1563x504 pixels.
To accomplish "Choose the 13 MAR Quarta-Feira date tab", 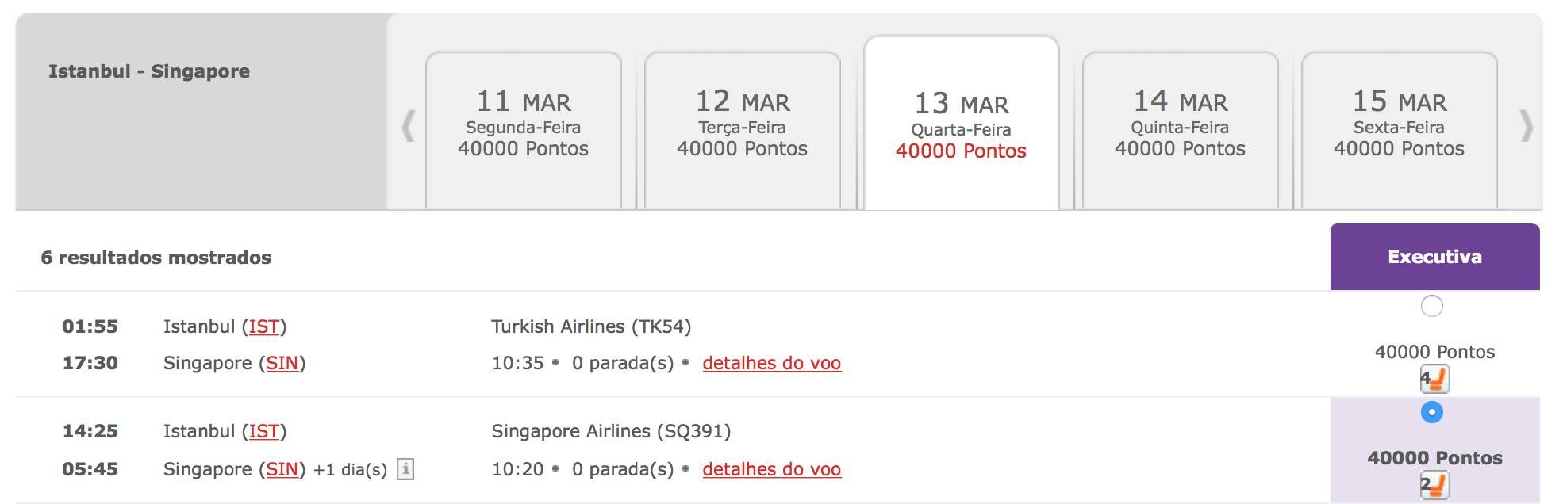I will [x=962, y=123].
